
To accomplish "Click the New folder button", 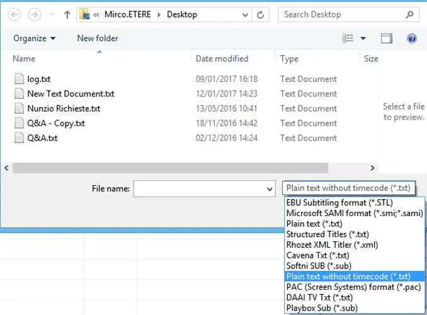I will (98, 38).
